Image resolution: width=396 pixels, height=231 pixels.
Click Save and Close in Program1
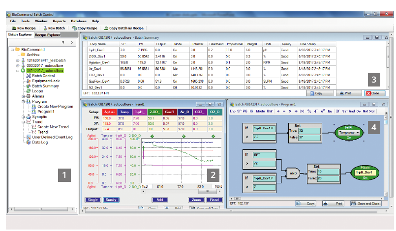366,203
